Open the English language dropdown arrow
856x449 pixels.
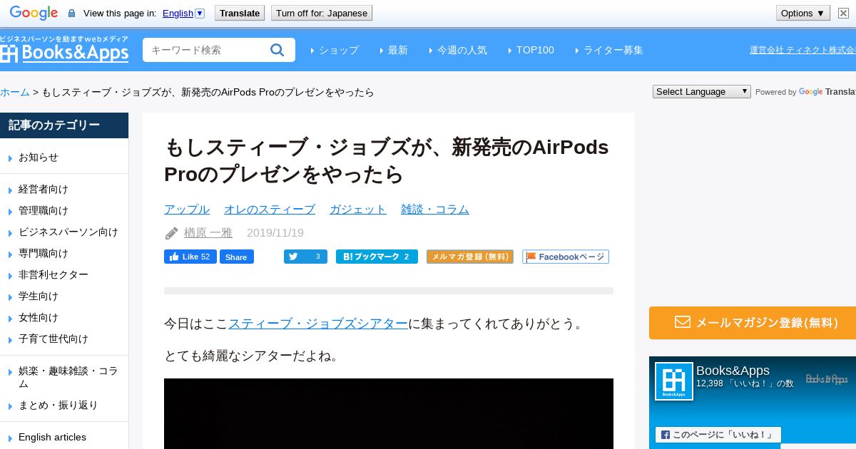200,13
